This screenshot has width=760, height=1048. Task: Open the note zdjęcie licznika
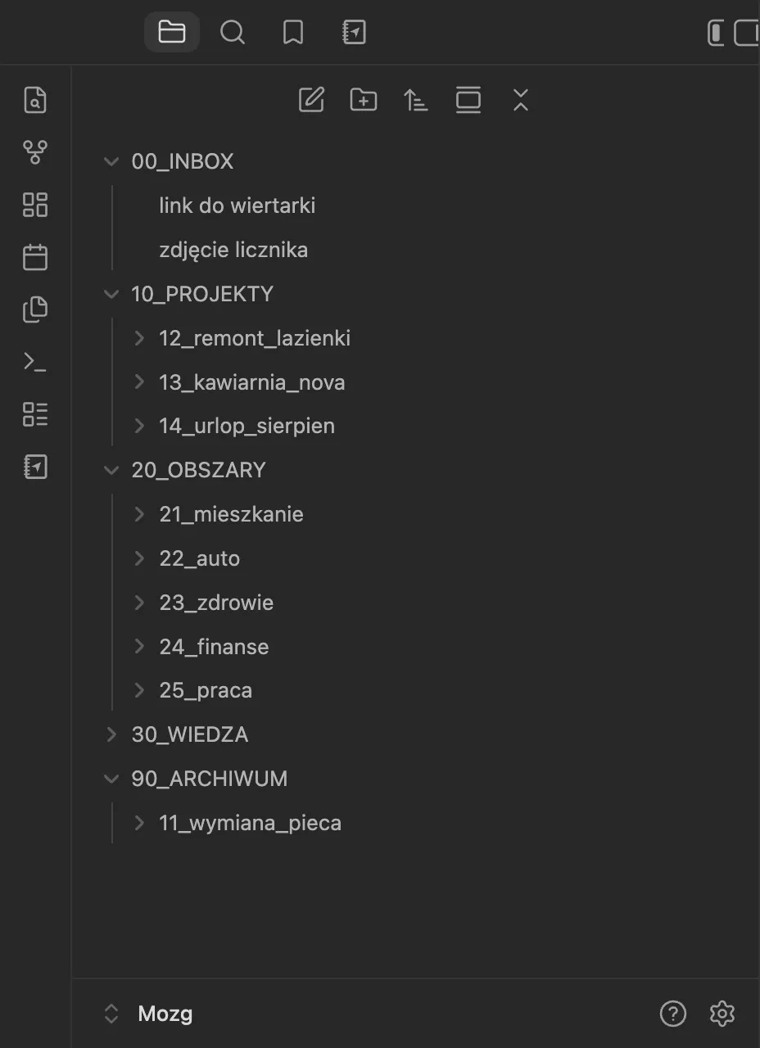(233, 250)
